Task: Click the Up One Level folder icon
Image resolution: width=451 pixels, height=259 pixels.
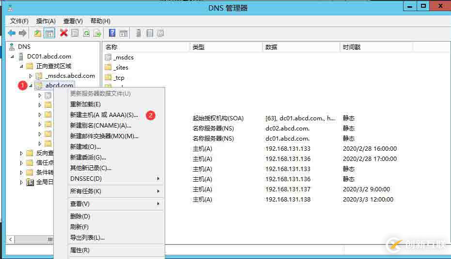Action: pos(37,33)
